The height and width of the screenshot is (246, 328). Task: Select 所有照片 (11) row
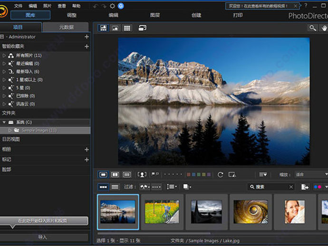point(45,56)
